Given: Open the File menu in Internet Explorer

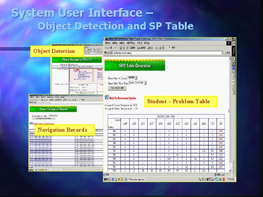Looking at the screenshot, I should tap(107, 43).
